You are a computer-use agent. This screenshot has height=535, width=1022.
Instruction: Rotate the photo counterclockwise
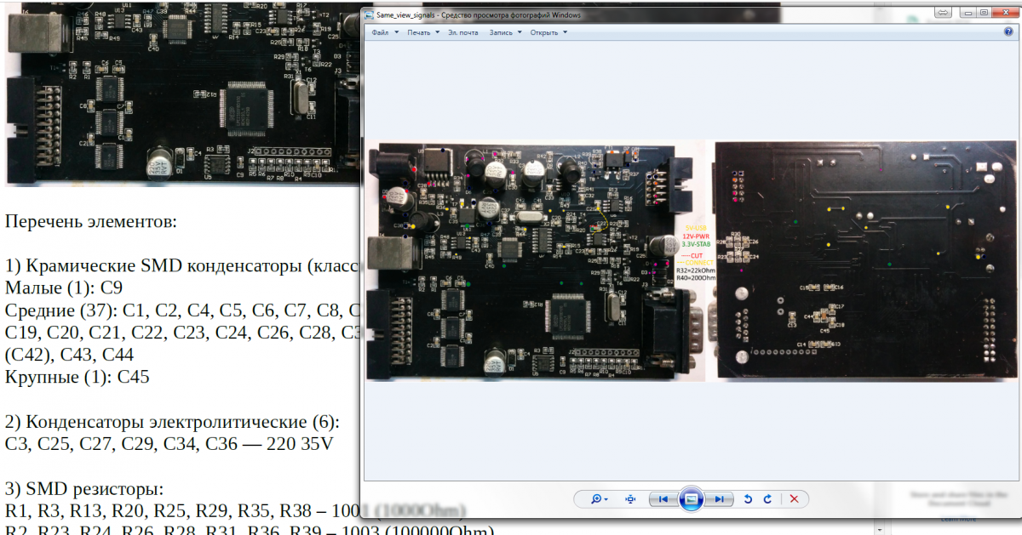(x=748, y=499)
